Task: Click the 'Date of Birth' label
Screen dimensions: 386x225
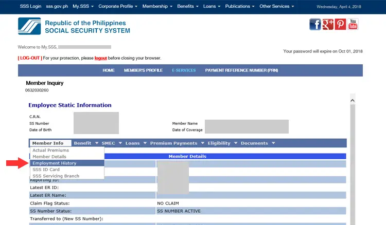Action: pos(40,129)
